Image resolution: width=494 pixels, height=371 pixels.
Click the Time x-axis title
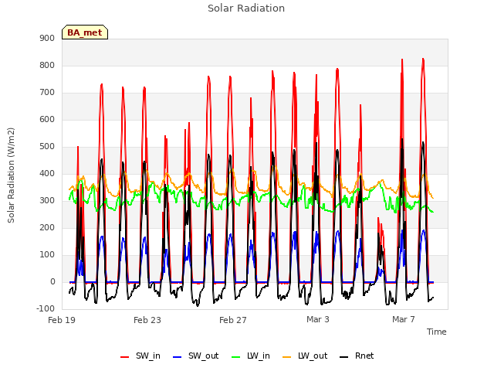coord(437,332)
